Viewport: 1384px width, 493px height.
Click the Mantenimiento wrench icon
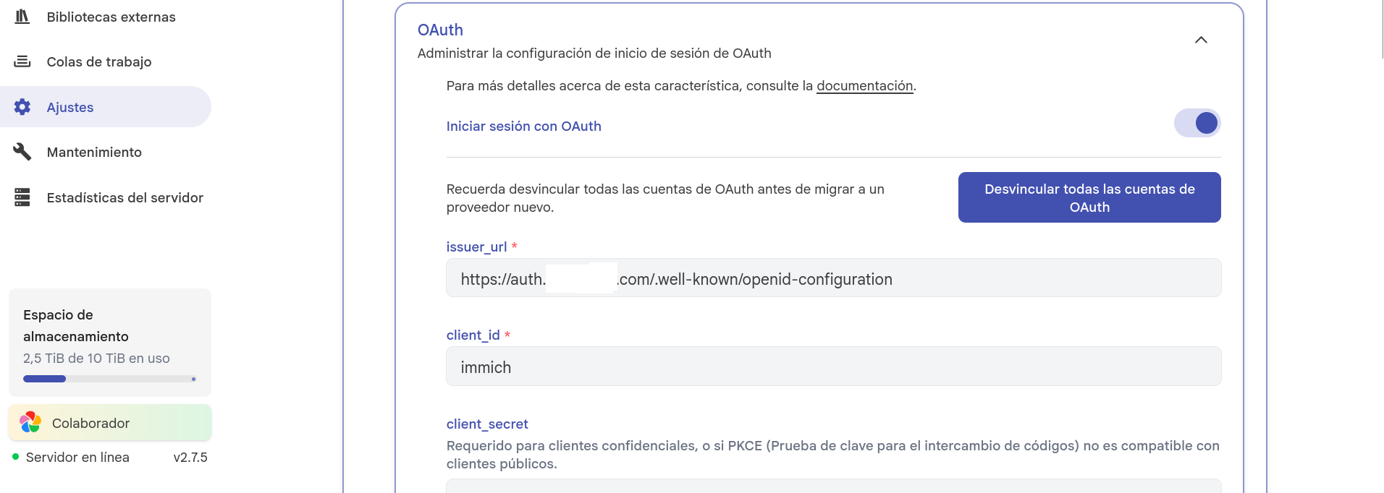click(22, 152)
